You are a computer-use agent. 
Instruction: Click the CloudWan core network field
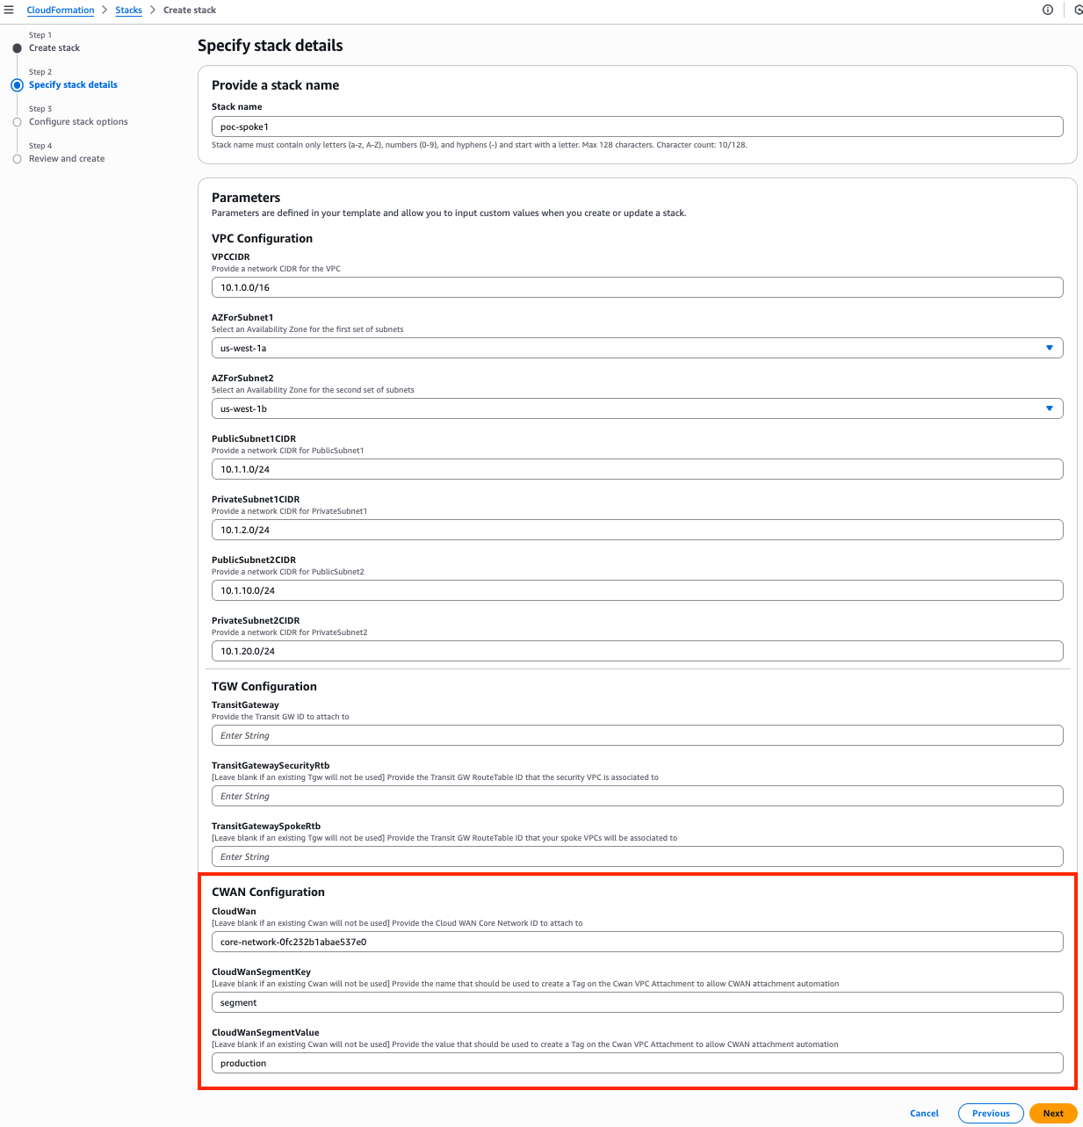(637, 942)
